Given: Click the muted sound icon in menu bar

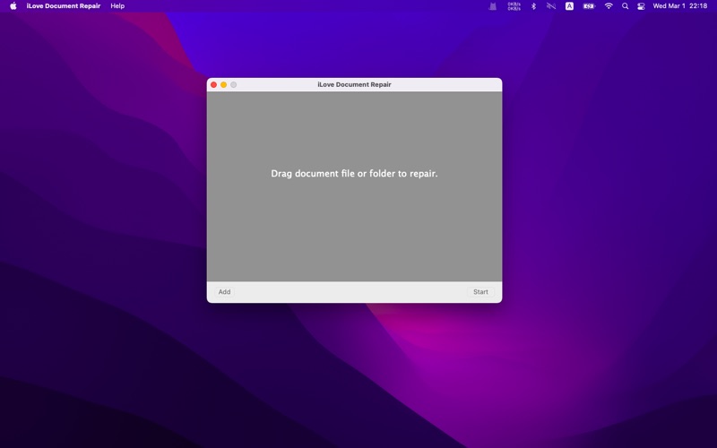Looking at the screenshot, I should 551,6.
